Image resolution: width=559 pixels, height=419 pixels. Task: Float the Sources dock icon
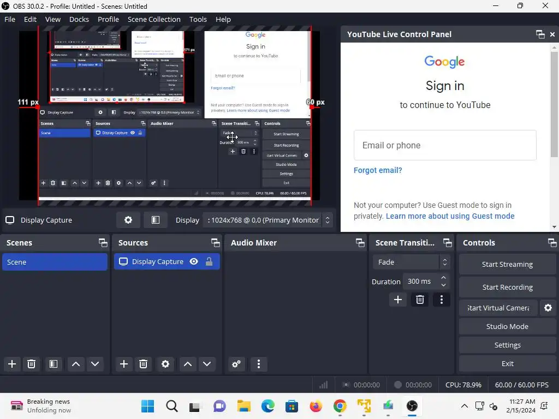(215, 243)
